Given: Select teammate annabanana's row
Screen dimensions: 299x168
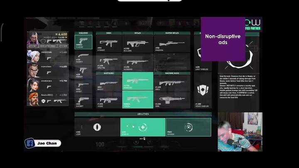Looking at the screenshot, I should click(x=48, y=85).
